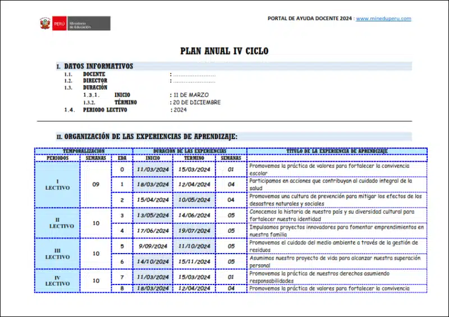
Task: Click the PLAN ANUAL IV CICLO title
Action: point(224,51)
